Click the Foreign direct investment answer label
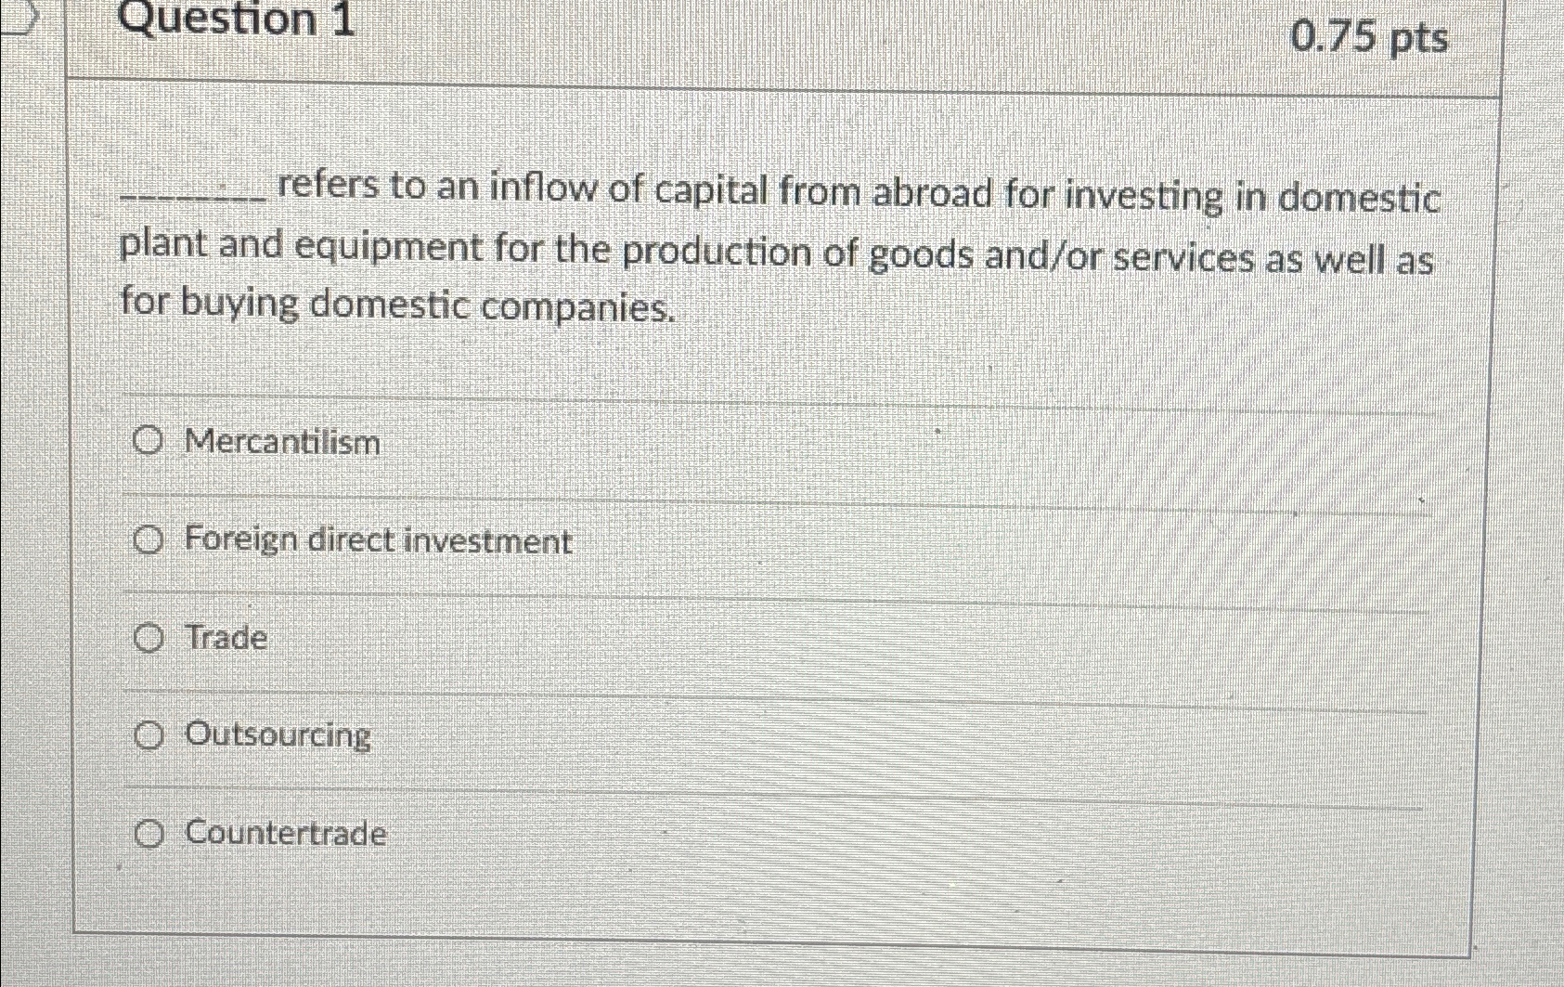 point(378,541)
